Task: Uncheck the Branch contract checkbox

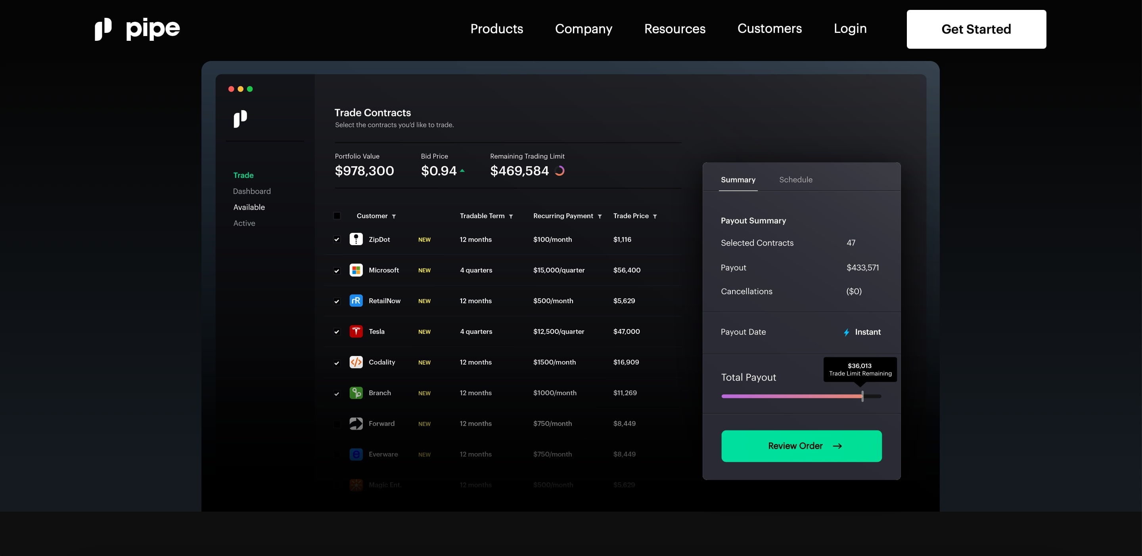Action: click(337, 393)
